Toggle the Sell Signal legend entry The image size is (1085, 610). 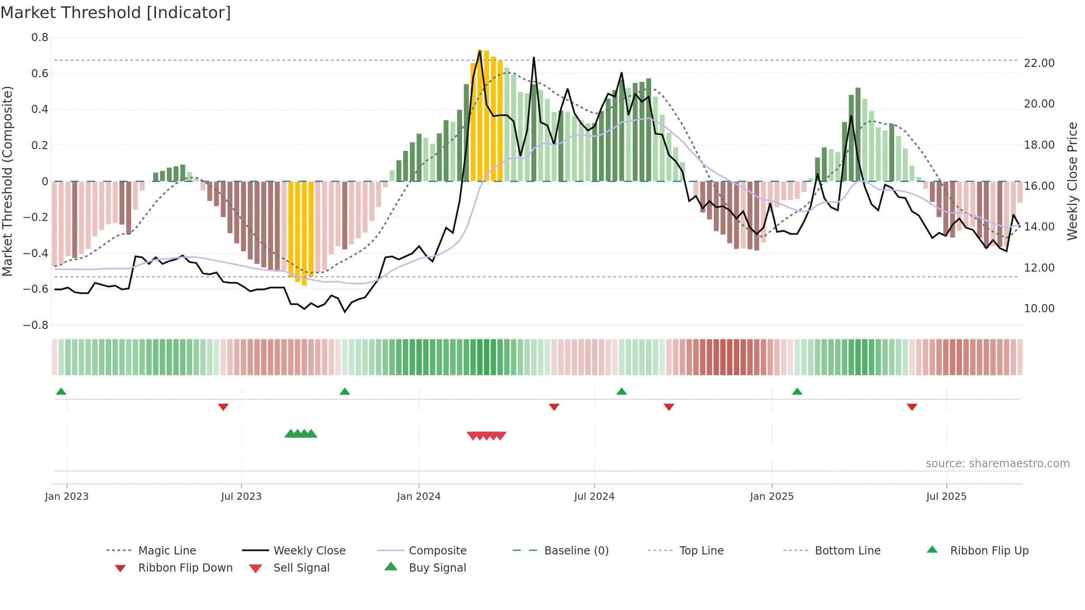[x=289, y=568]
